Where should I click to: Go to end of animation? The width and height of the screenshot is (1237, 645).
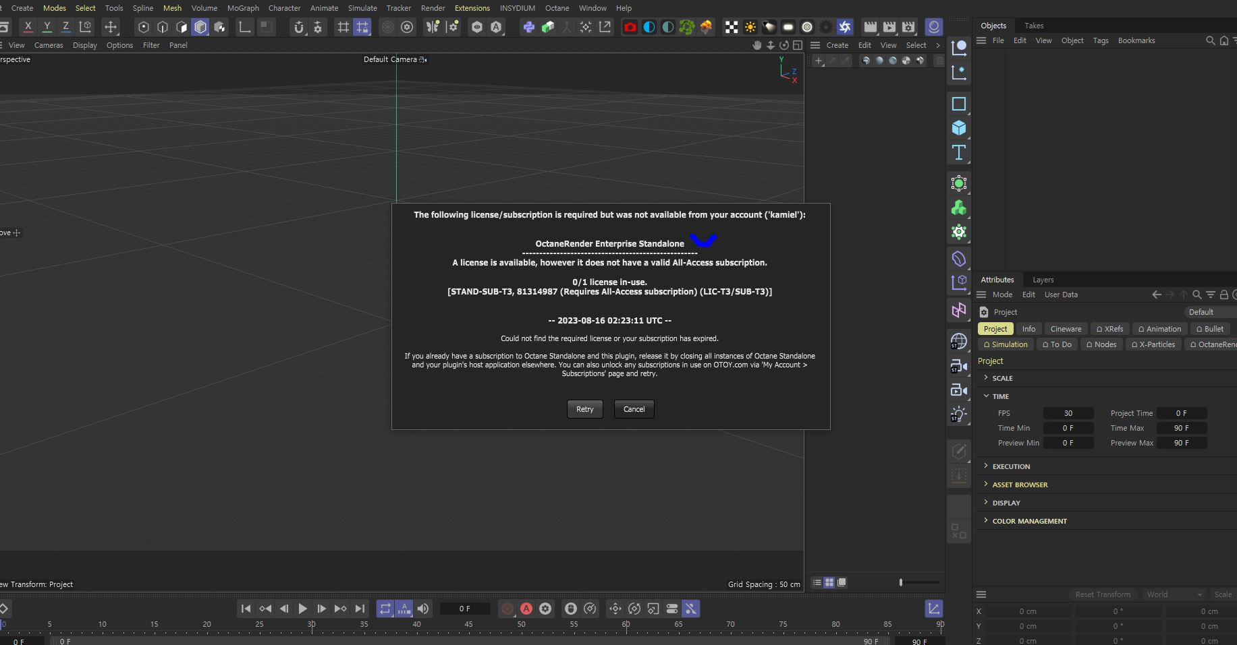click(360, 609)
